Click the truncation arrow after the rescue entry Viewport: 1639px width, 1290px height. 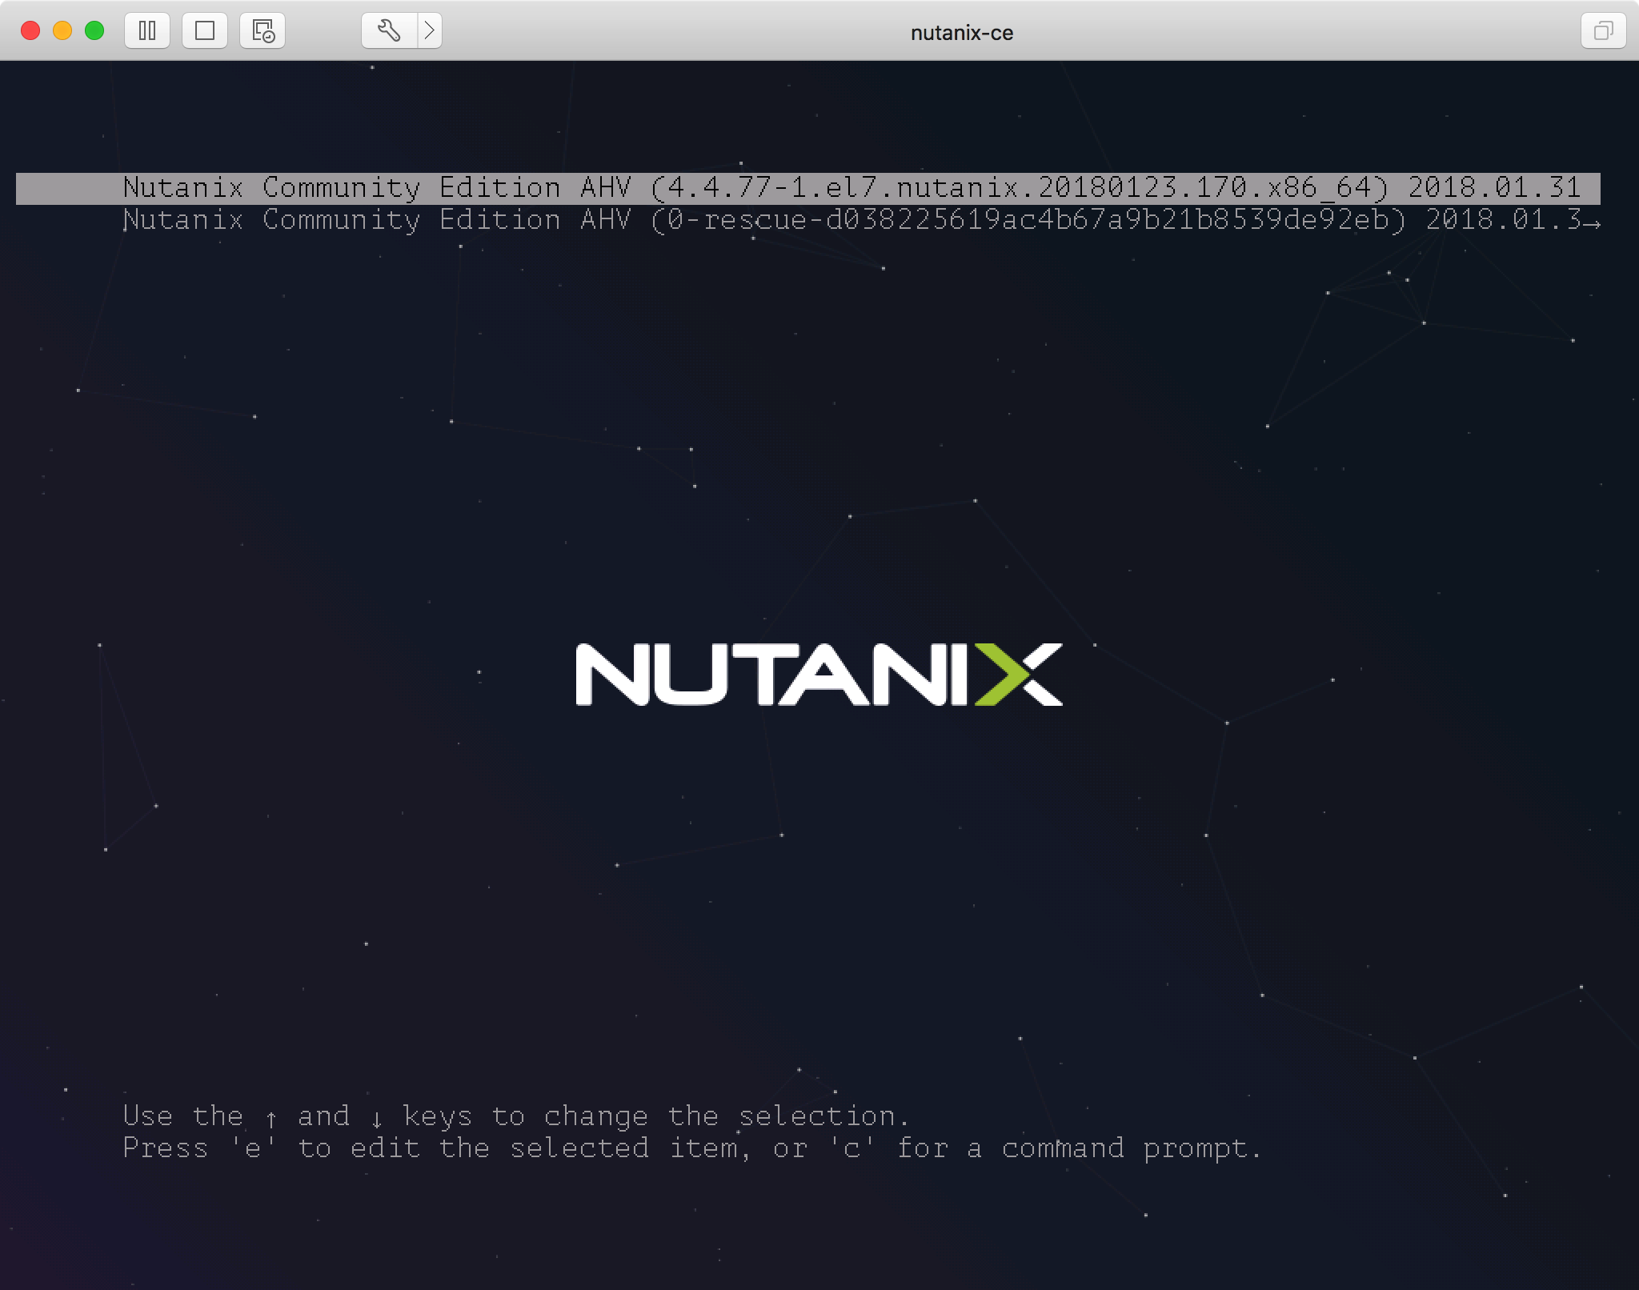coord(1592,223)
